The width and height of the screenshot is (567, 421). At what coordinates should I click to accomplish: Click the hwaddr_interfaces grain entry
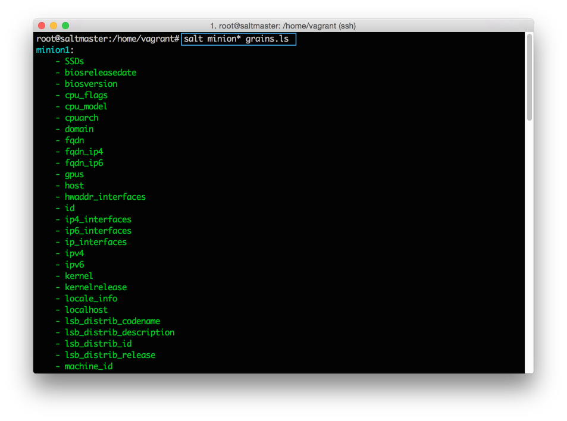click(x=105, y=197)
